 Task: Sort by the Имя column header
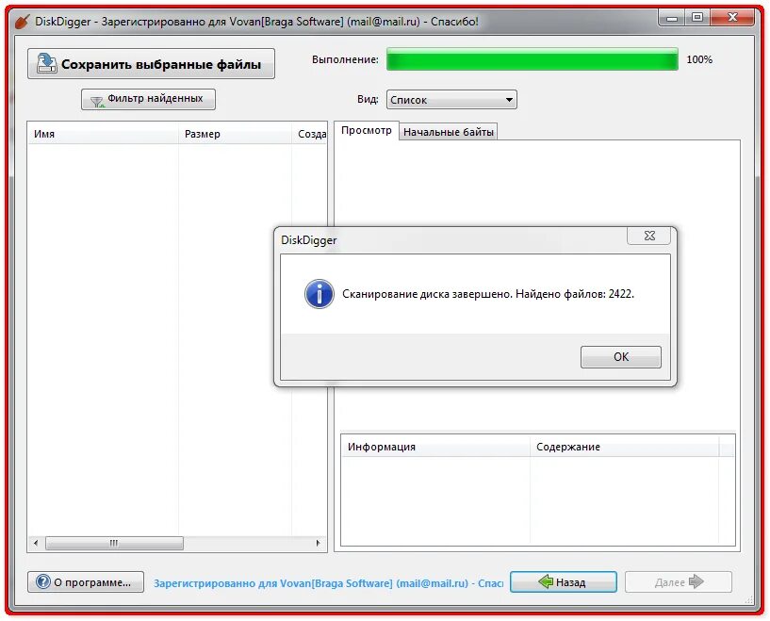[103, 134]
